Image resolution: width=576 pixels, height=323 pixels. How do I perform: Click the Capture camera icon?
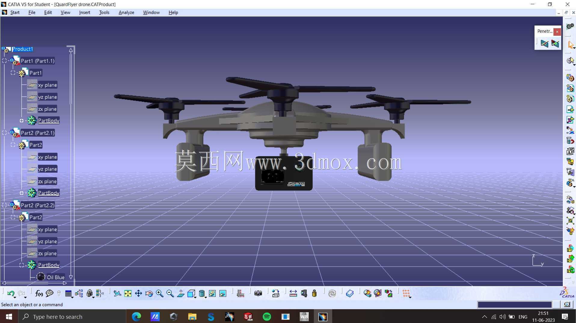pos(258,293)
